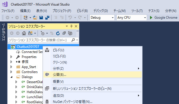Click the New Project toolbar icon
This screenshot has height=104, width=179.
(x=25, y=18)
